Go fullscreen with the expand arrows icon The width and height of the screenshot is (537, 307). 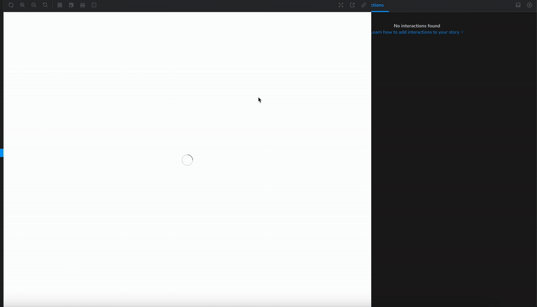pyautogui.click(x=341, y=5)
